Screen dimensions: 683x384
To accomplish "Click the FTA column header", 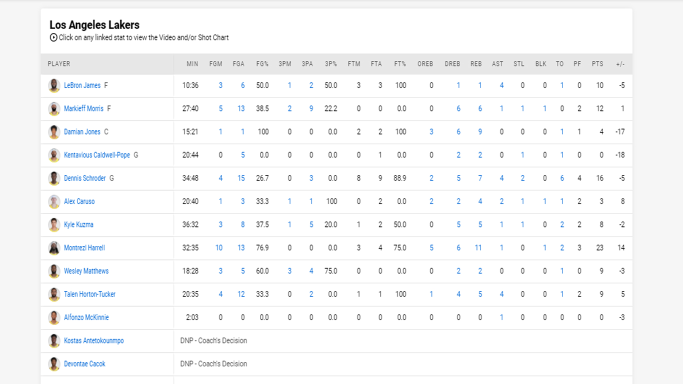I will [376, 64].
